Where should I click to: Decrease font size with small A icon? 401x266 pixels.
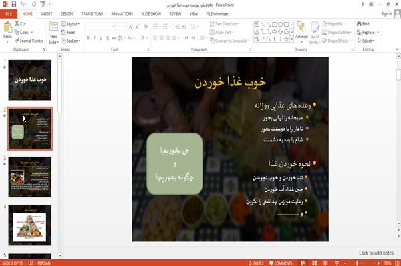point(138,27)
